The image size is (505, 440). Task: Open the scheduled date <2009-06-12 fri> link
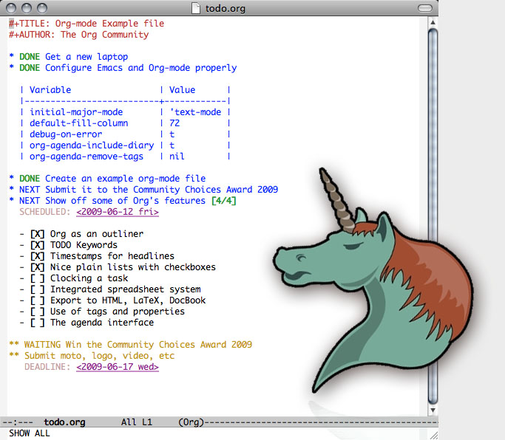tap(118, 212)
